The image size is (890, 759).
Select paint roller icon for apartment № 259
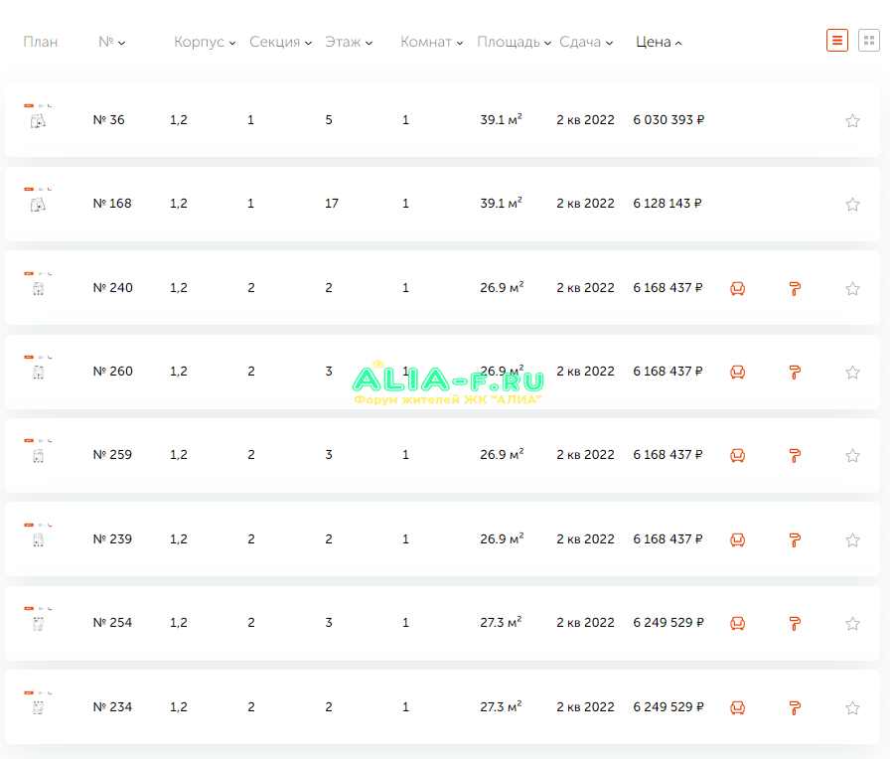795,455
